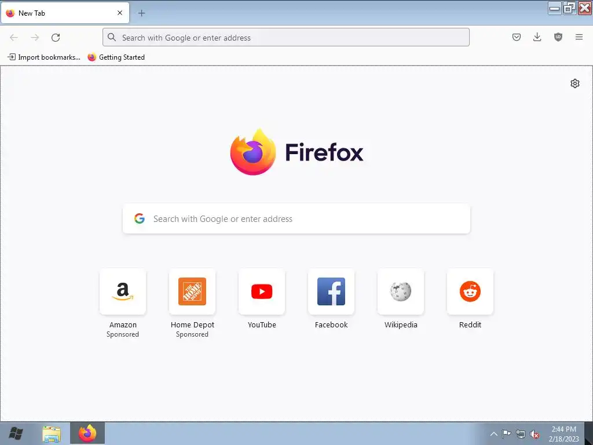Open the Windows Start menu

(16, 433)
